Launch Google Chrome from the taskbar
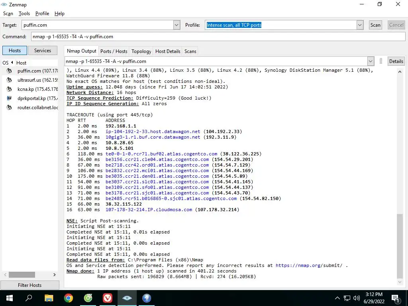 coord(69,298)
